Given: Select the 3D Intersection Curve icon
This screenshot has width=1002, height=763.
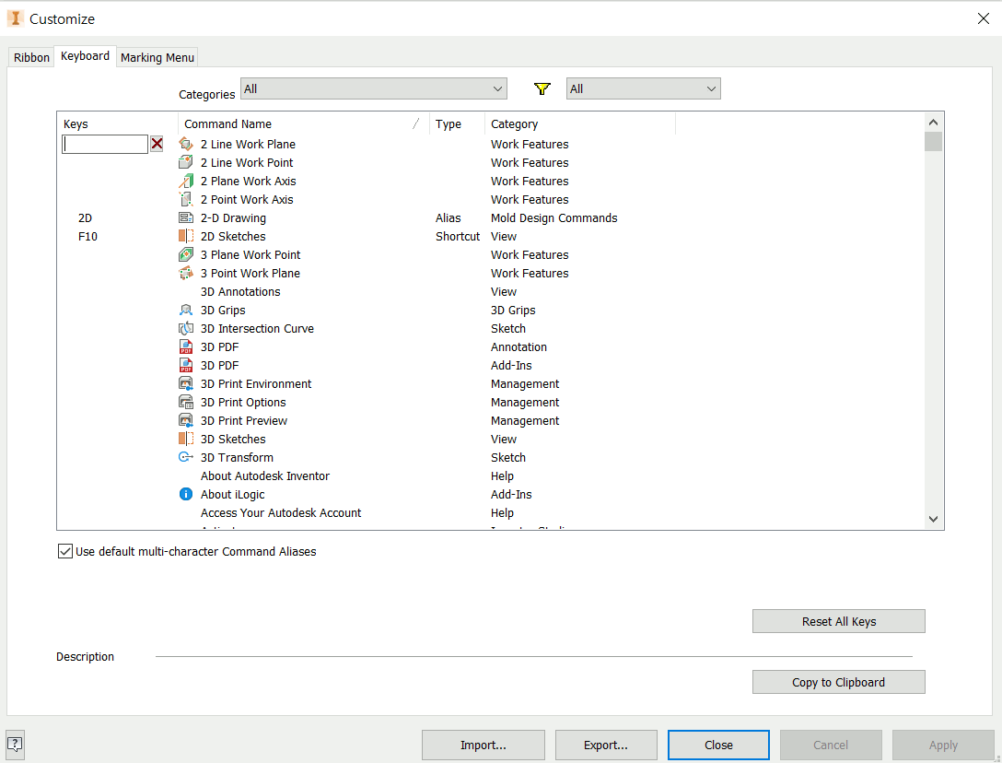Looking at the screenshot, I should pyautogui.click(x=185, y=329).
